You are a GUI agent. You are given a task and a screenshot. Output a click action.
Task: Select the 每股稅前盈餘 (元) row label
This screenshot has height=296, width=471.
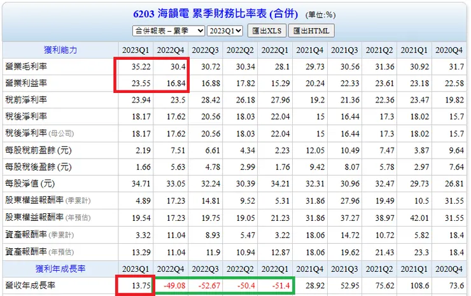click(38, 150)
